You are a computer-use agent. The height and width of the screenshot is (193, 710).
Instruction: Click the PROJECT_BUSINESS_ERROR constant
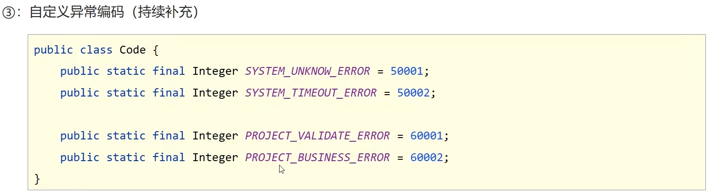tap(317, 157)
